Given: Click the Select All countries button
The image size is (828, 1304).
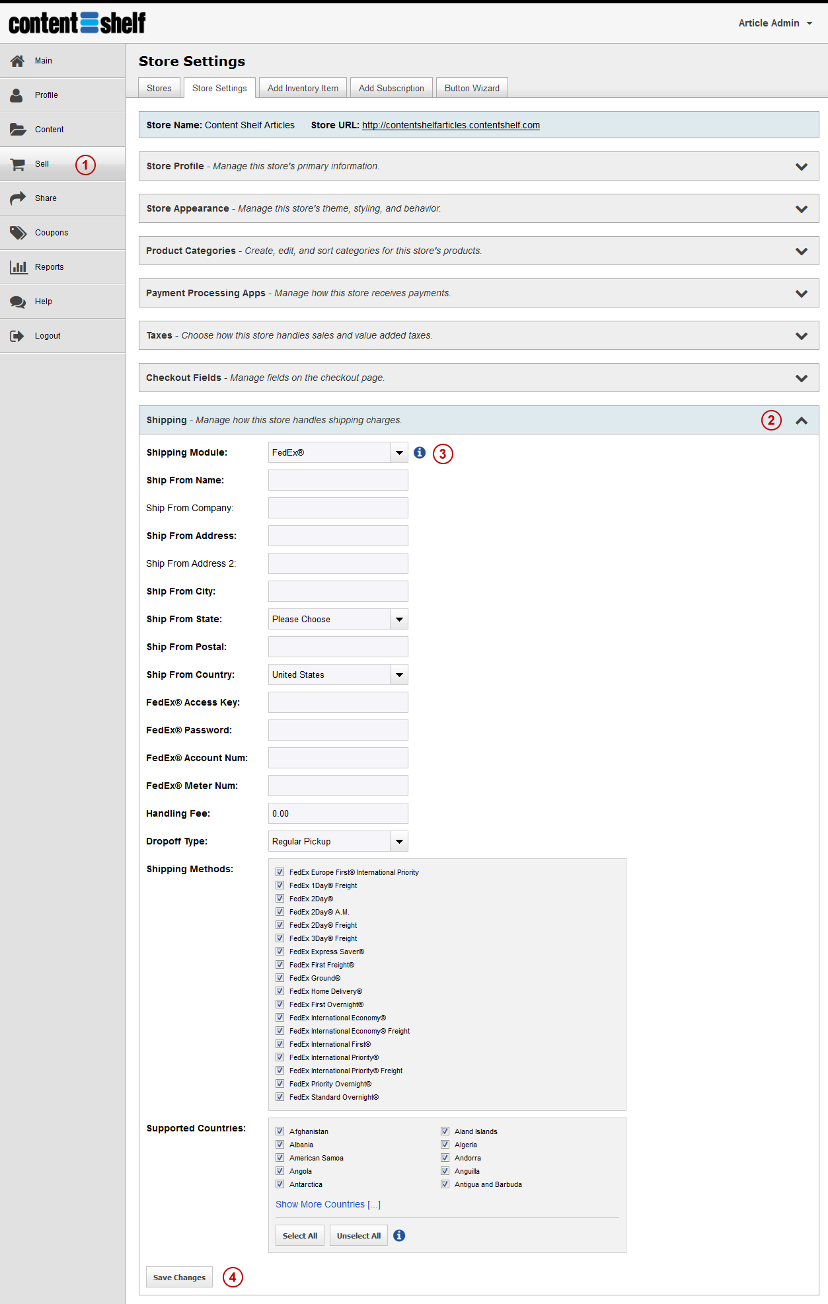Looking at the screenshot, I should pyautogui.click(x=300, y=1235).
